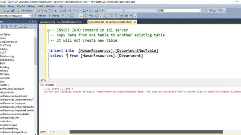
Task: Open the AdventureWorks2014 database dropdown
Action: pos(30,16)
